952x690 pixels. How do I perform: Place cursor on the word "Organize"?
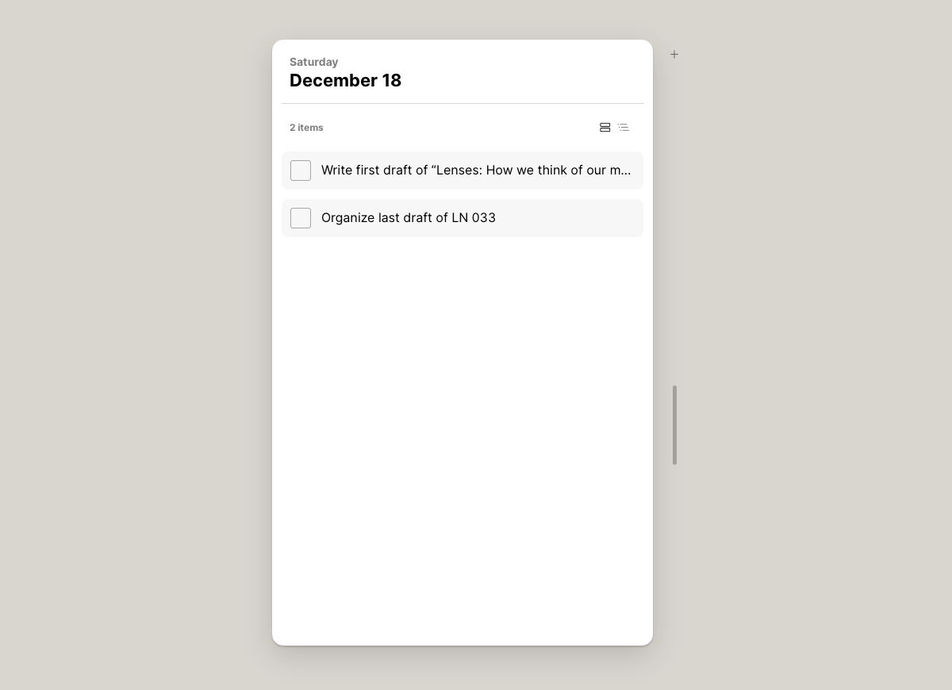click(347, 218)
